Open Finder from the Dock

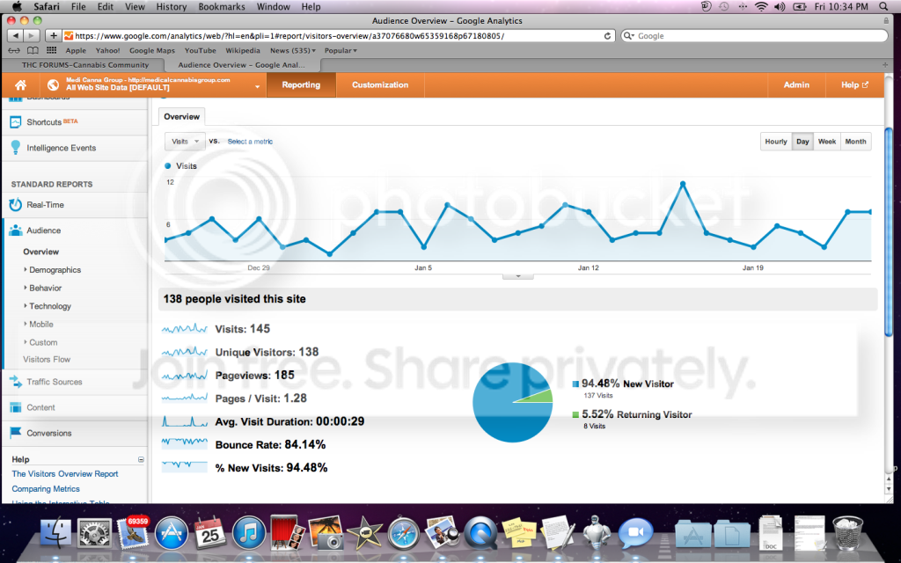coord(55,534)
